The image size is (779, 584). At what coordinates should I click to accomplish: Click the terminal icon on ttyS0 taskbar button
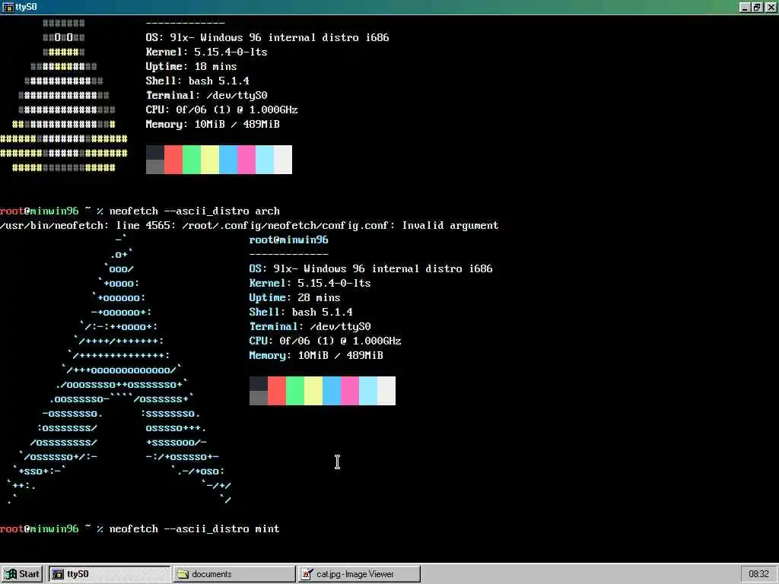58,574
